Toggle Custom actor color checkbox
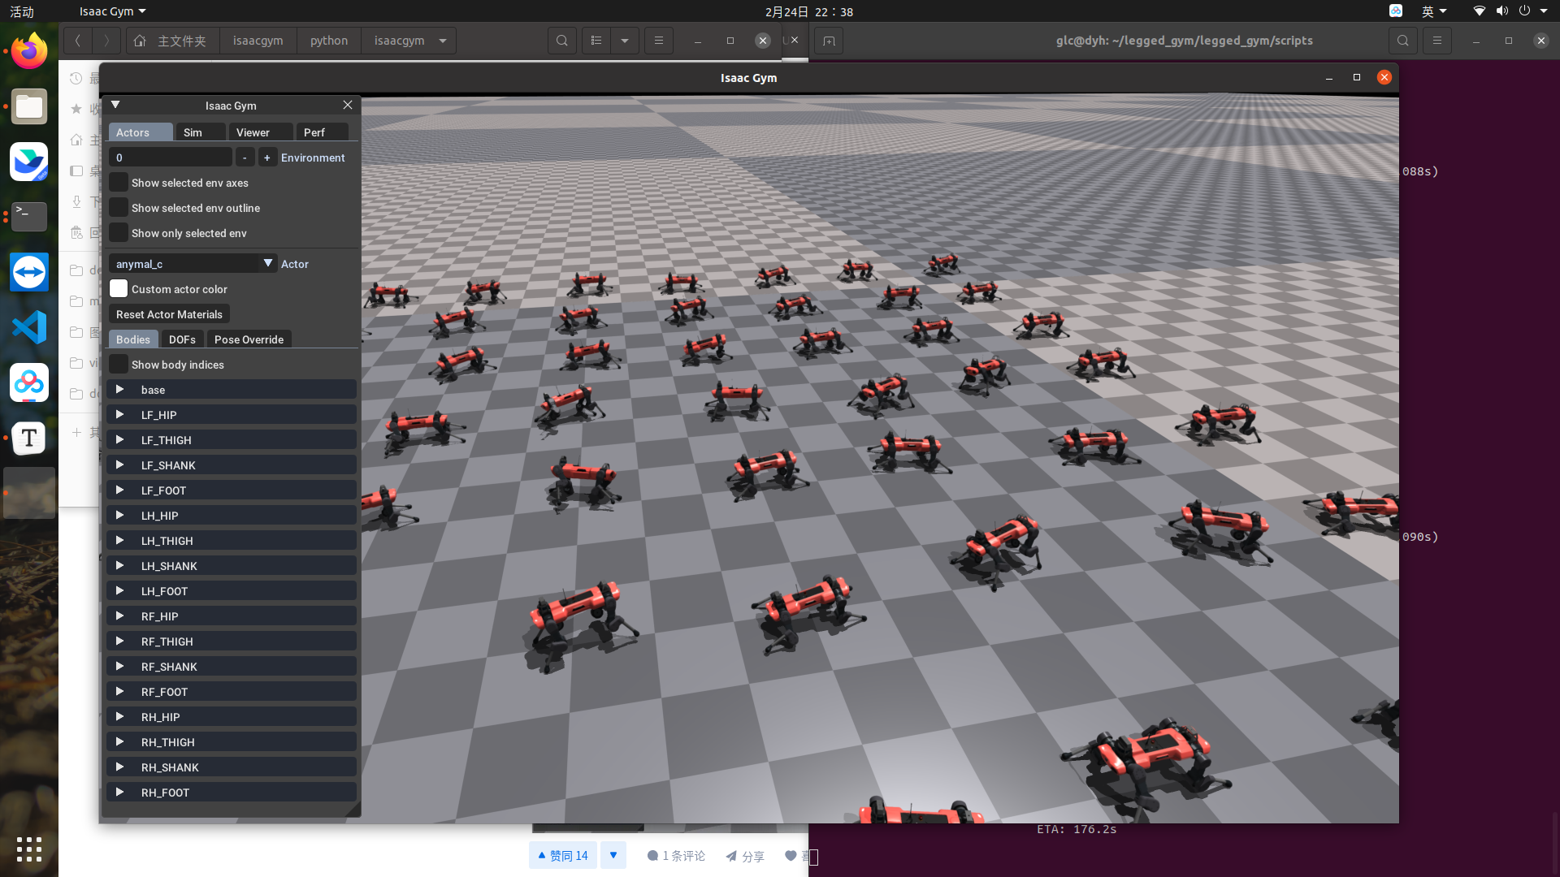The image size is (1560, 877). [x=117, y=288]
